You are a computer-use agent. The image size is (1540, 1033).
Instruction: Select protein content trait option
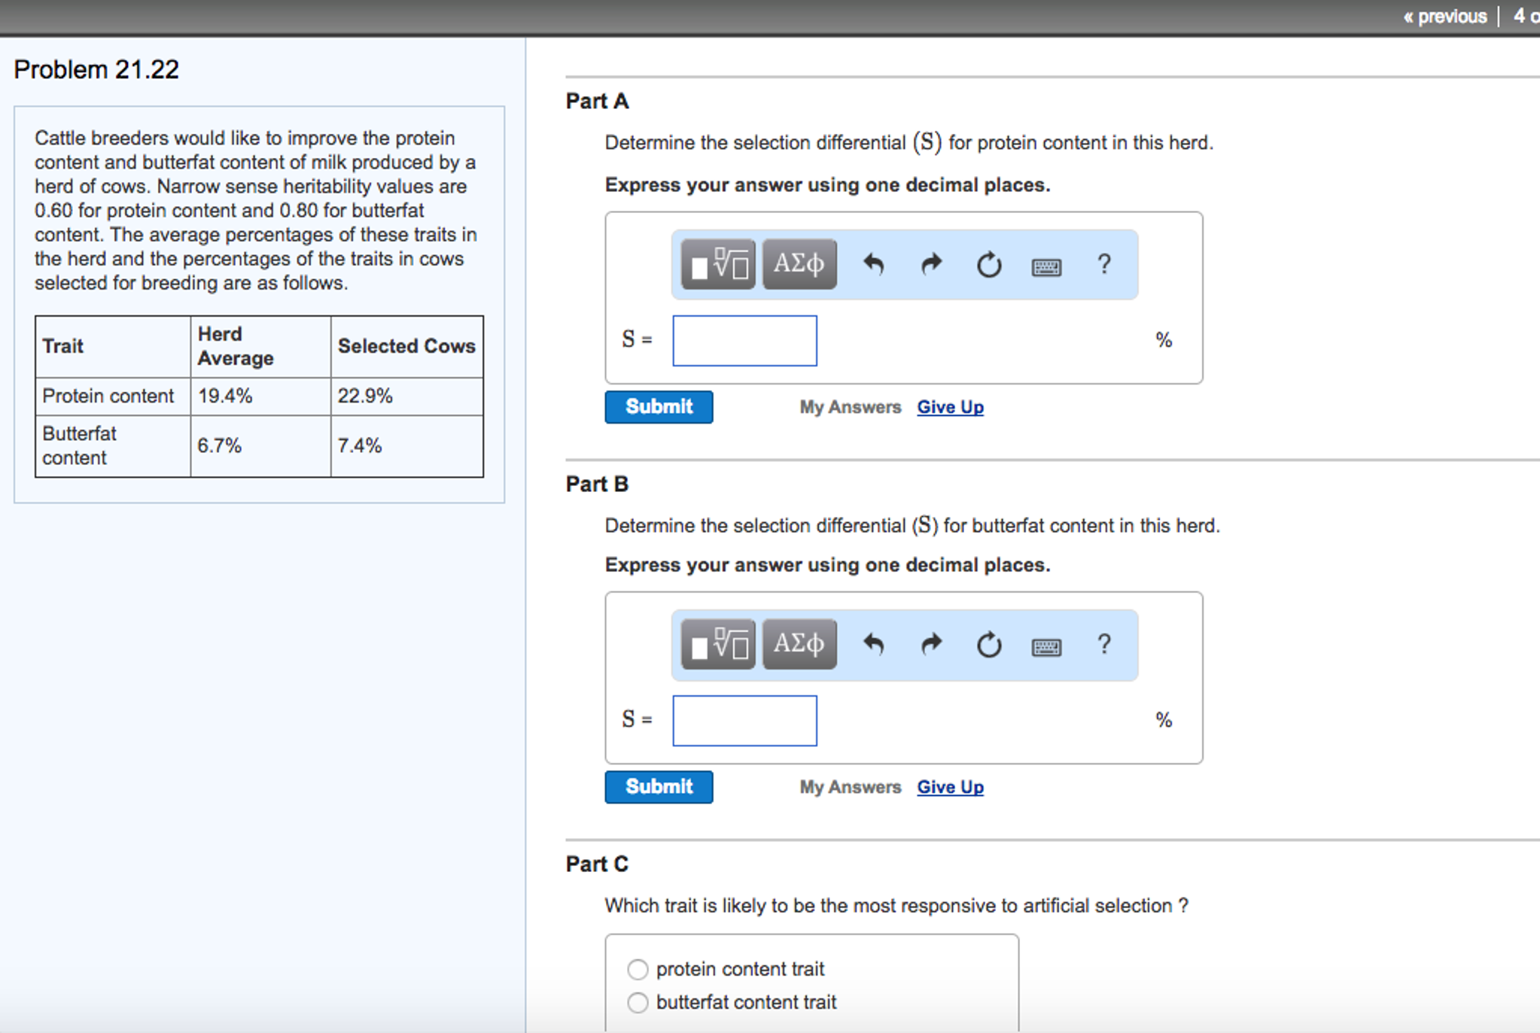tap(638, 969)
